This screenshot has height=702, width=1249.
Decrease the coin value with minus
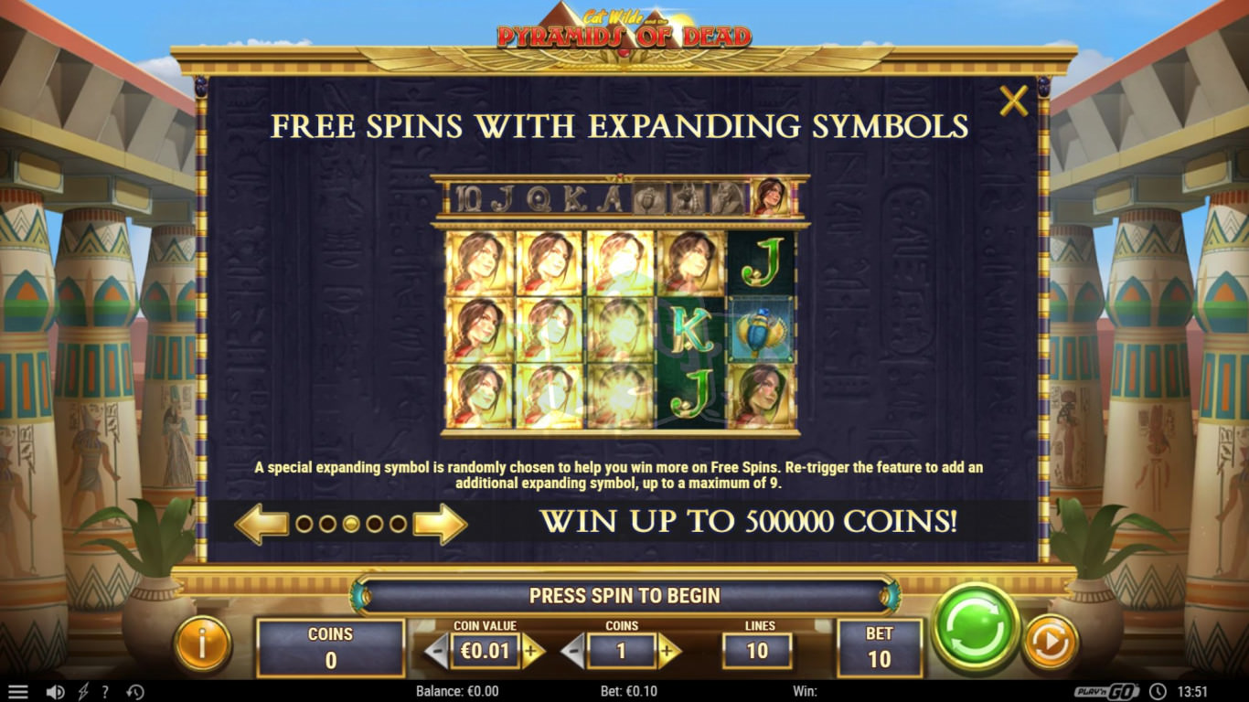pyautogui.click(x=438, y=652)
